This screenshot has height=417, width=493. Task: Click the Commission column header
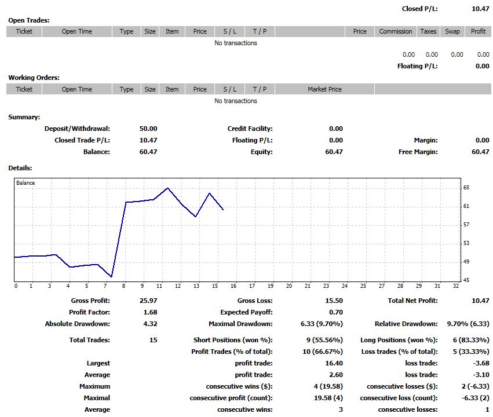point(396,31)
